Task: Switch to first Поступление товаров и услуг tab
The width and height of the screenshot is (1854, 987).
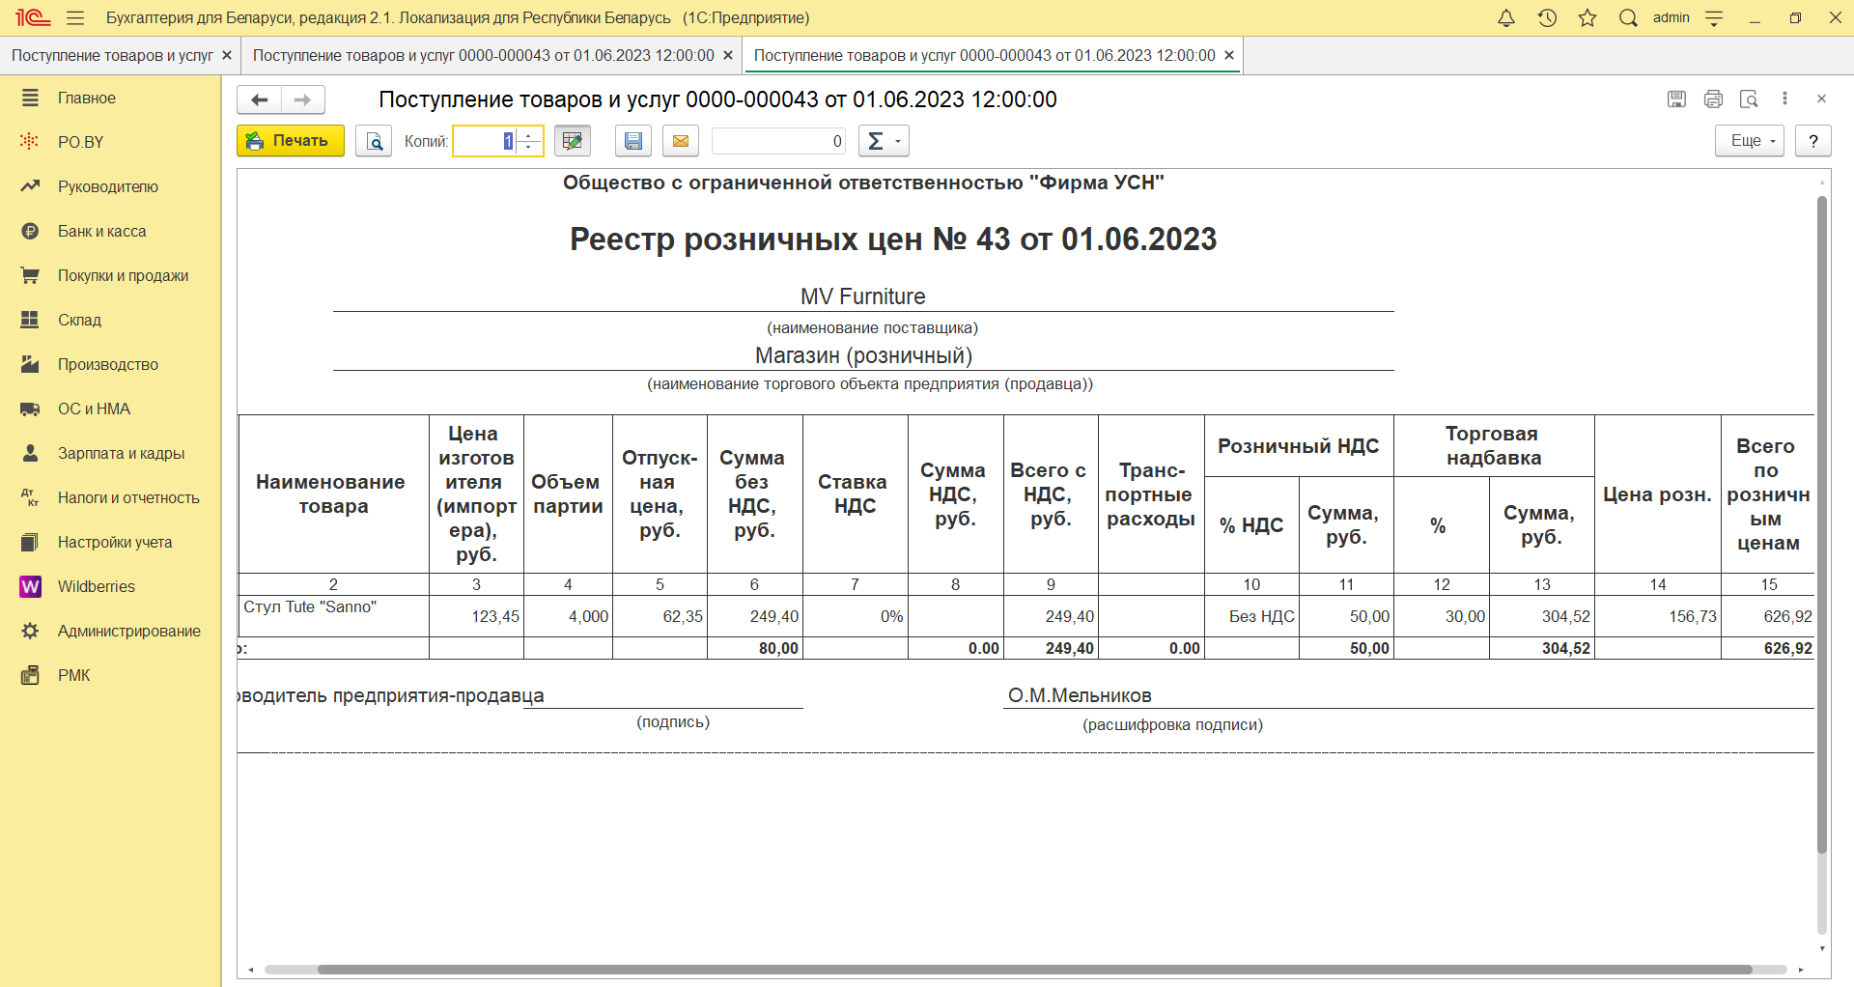Action: click(112, 55)
